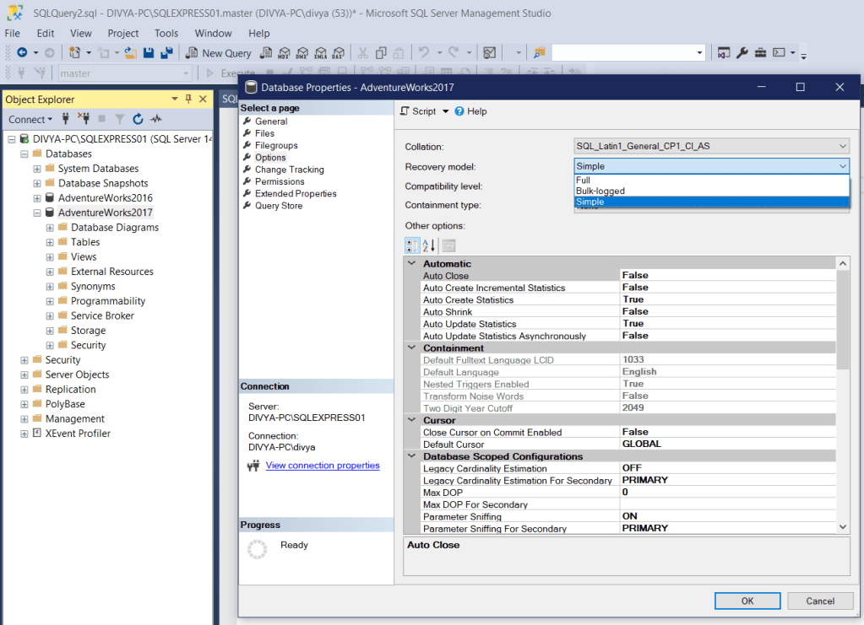Image resolution: width=864 pixels, height=625 pixels.
Task: Expand the Tables node under AdventureWorks2017
Action: pos(50,242)
